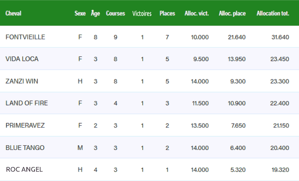Click the Victoires column header
The height and width of the screenshot is (181, 299).
click(x=142, y=14)
